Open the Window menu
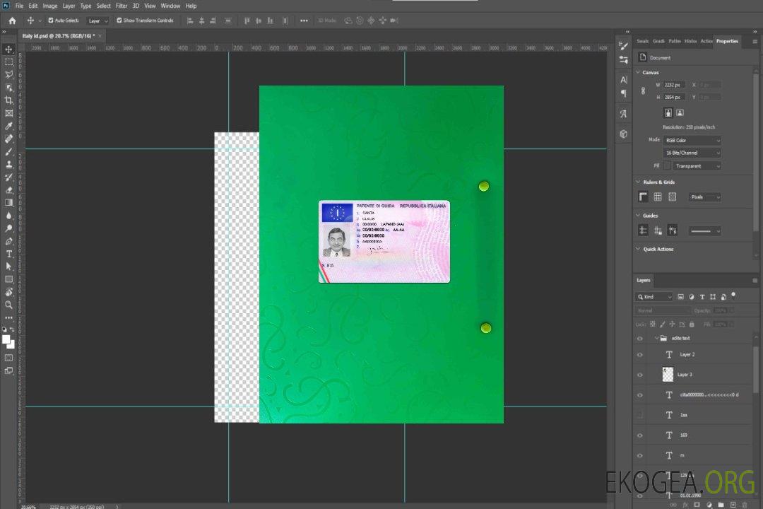This screenshot has width=763, height=509. (170, 6)
